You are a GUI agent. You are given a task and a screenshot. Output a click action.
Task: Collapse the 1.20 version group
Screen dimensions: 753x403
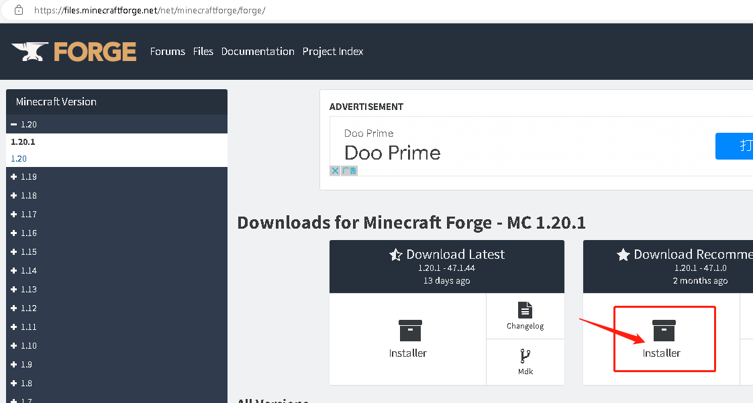[117, 124]
